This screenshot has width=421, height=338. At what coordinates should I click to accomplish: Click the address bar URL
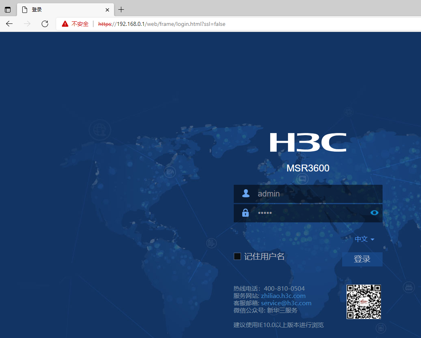click(x=162, y=24)
